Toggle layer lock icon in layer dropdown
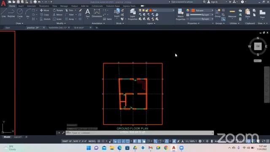 click(147, 10)
